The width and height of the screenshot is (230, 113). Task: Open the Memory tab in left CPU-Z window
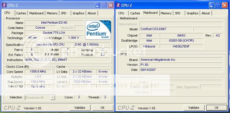[52, 13]
